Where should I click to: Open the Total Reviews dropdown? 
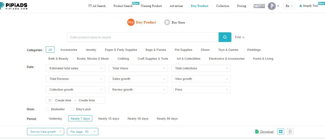(76, 79)
